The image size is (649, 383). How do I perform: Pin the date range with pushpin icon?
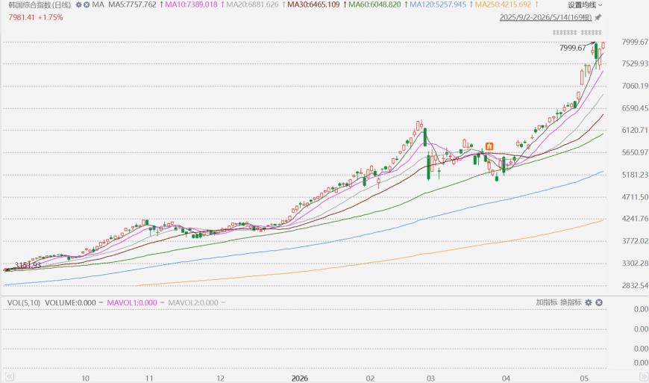[598, 17]
